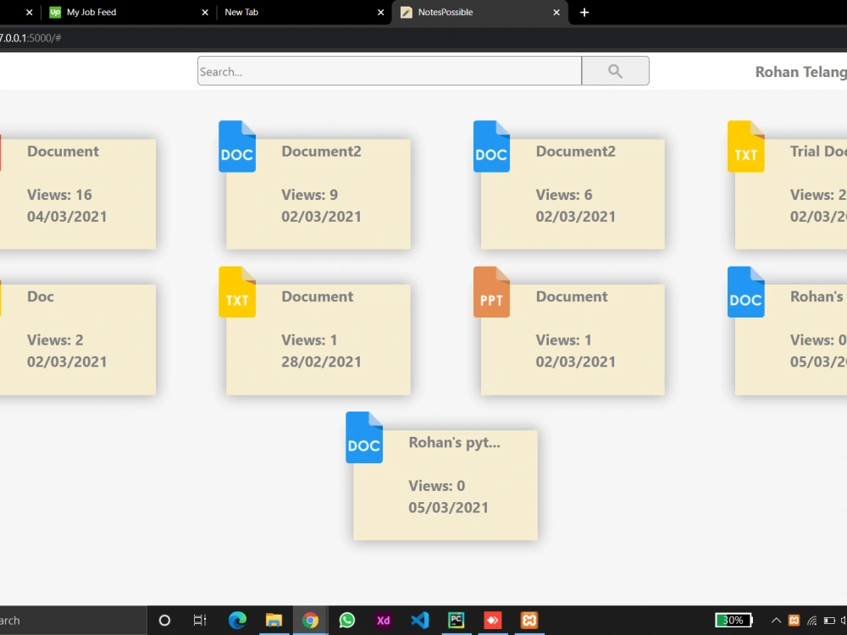This screenshot has height=635, width=847.
Task: Open a new browser tab with plus
Action: (x=584, y=13)
